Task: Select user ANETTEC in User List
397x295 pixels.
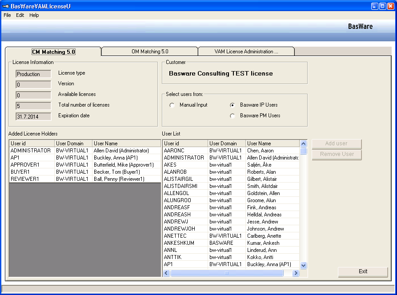Action: click(x=231, y=236)
